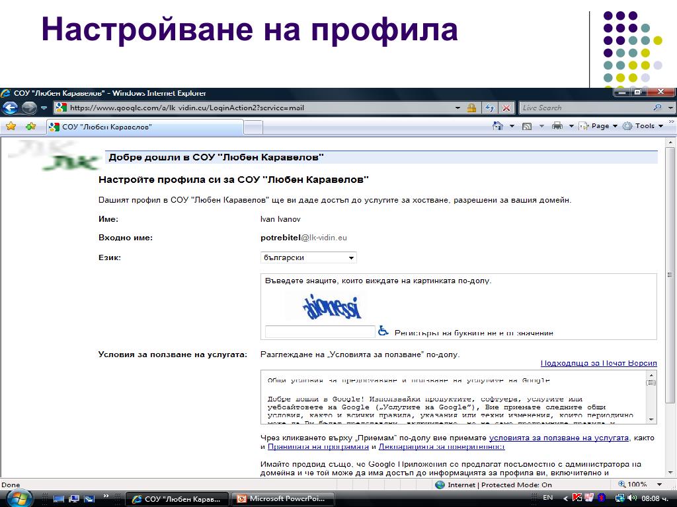This screenshot has width=677, height=507.
Task: Click the red Stop loading icon
Action: click(506, 108)
